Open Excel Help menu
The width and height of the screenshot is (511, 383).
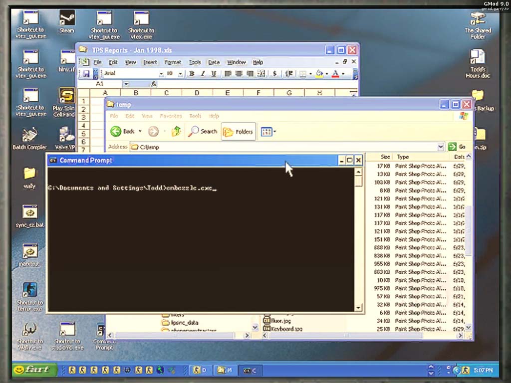tap(258, 62)
